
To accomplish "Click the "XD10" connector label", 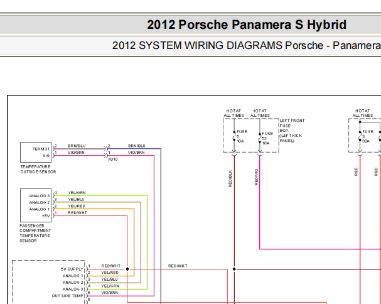I will [x=113, y=160].
